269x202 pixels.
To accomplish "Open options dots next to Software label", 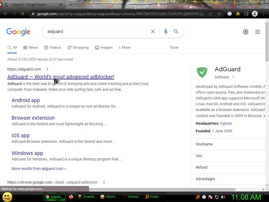I will pos(233,77).
